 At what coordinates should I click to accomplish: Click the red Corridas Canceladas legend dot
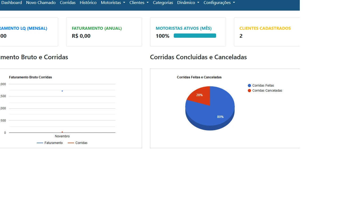pyautogui.click(x=249, y=91)
